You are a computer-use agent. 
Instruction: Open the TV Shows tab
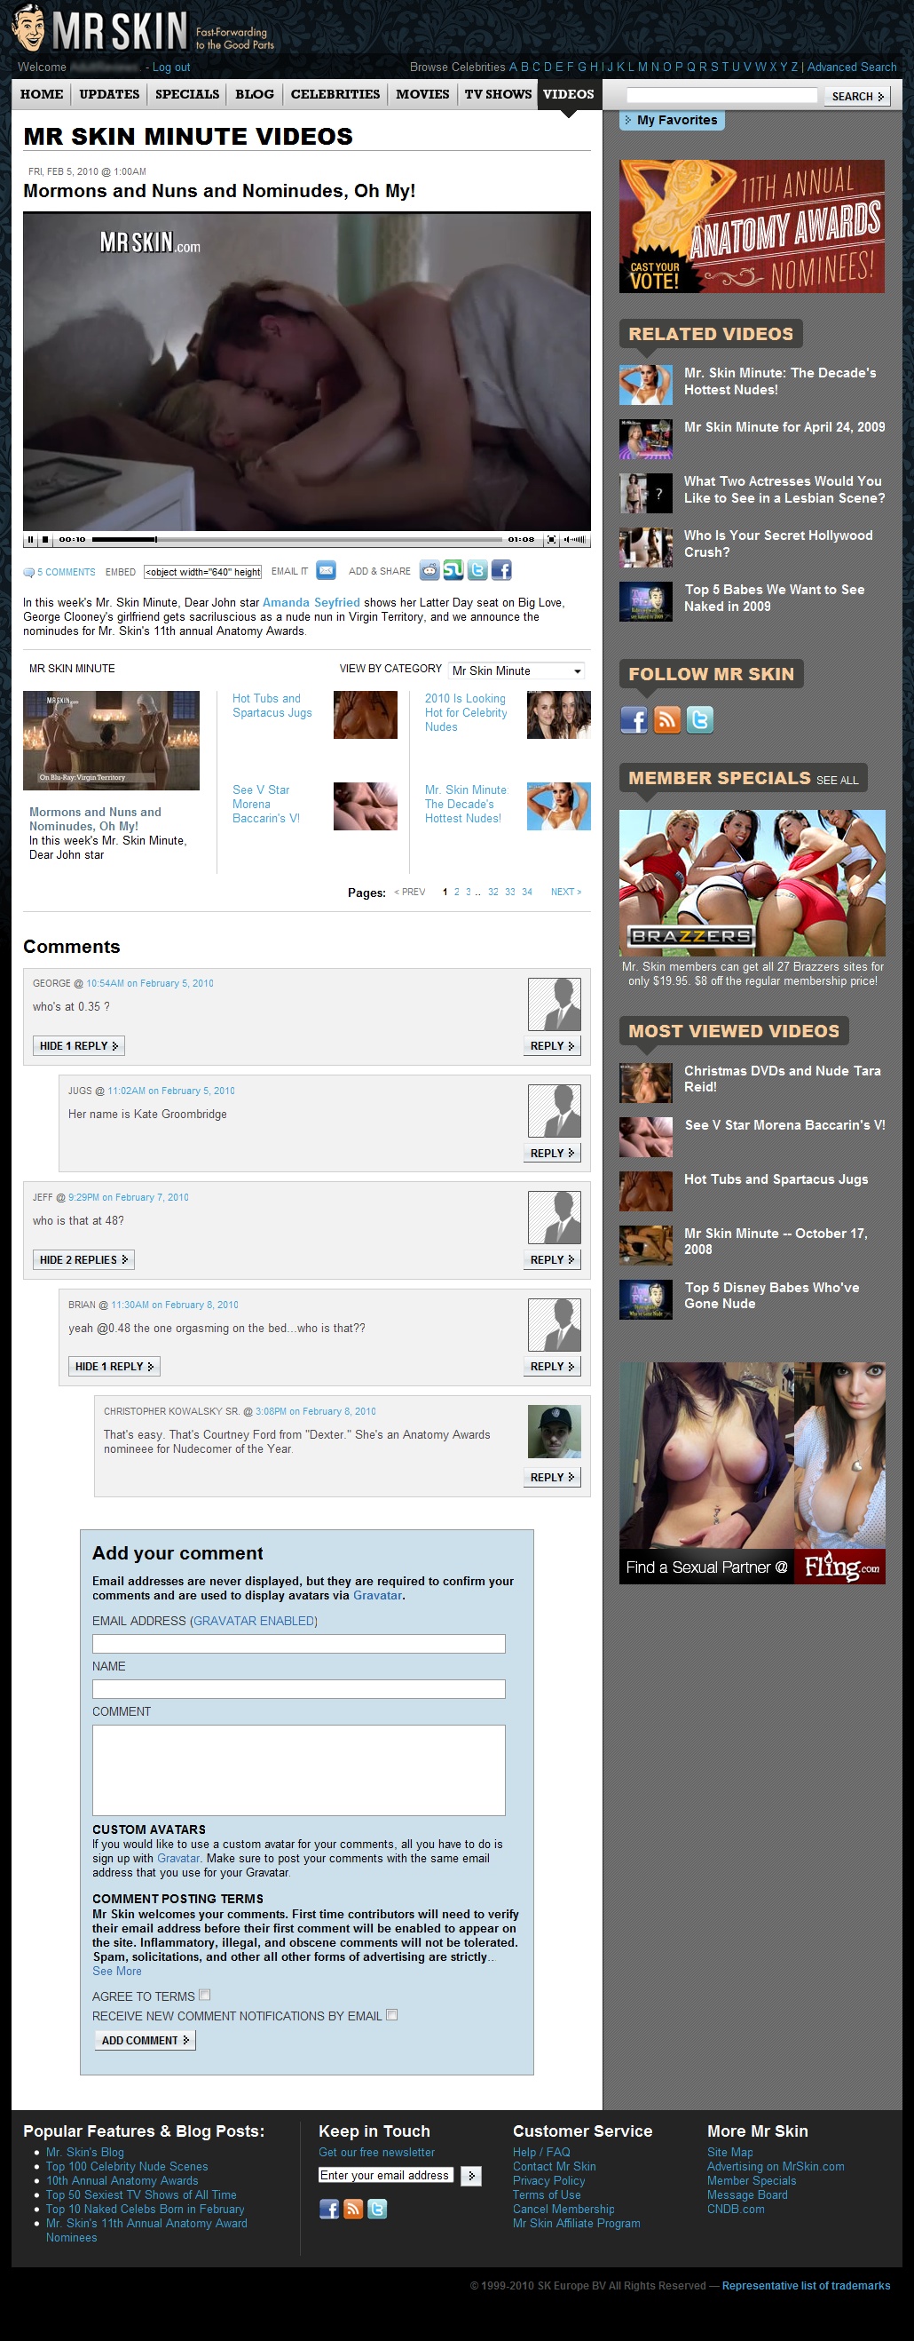(499, 94)
